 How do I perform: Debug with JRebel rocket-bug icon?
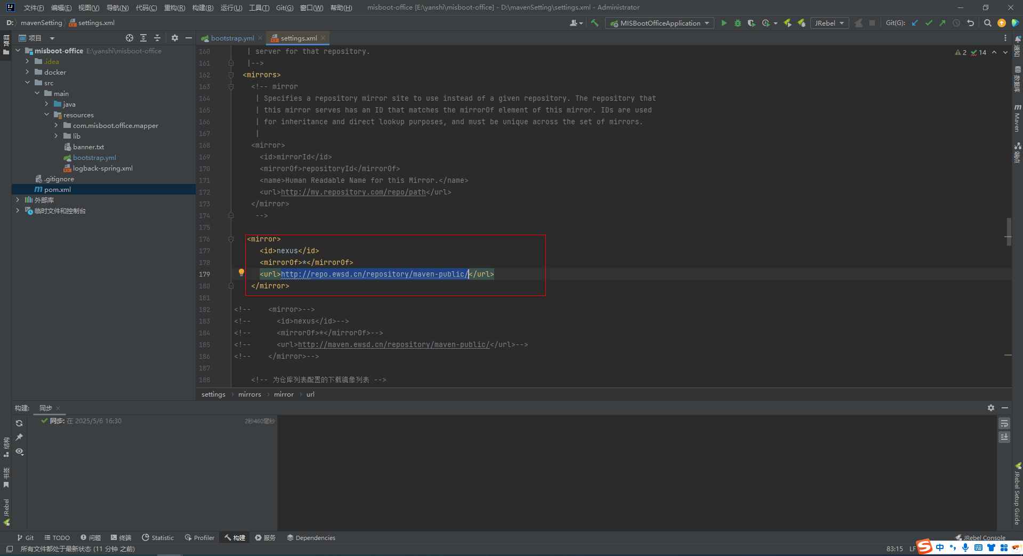pos(801,23)
